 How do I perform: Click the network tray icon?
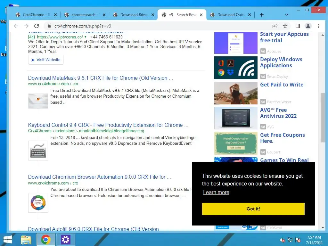click(290, 240)
